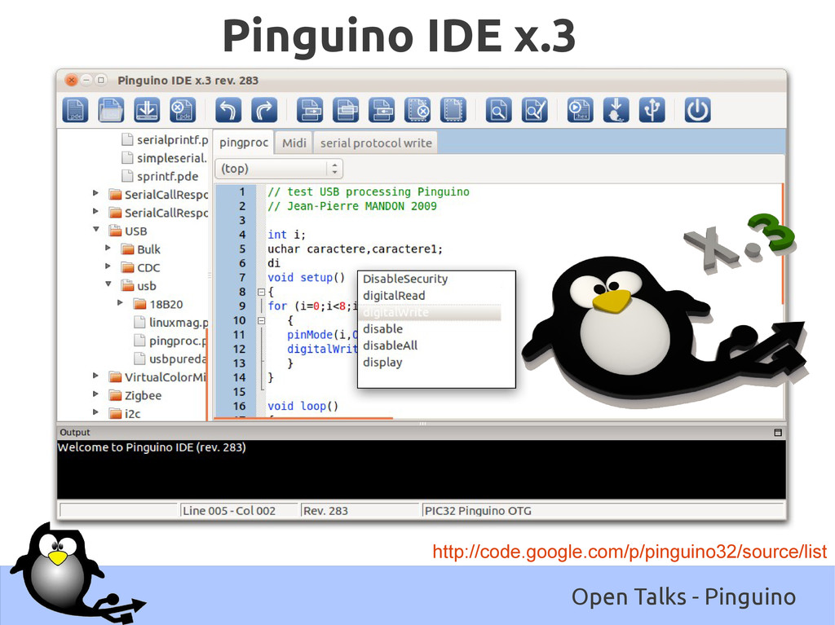
Task: Click the power/quit toolbar icon
Action: click(x=697, y=110)
